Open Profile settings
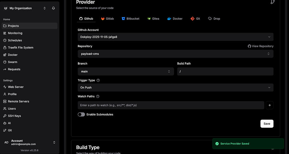The image size is (289, 154). pos(29,94)
